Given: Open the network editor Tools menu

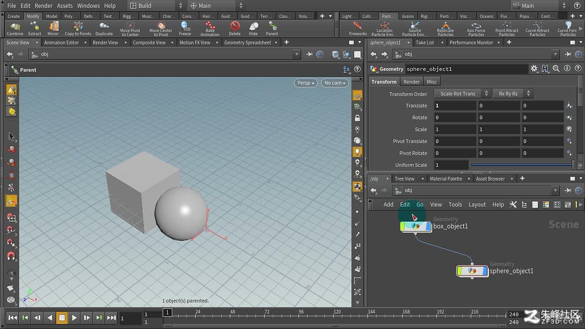Looking at the screenshot, I should [x=455, y=205].
